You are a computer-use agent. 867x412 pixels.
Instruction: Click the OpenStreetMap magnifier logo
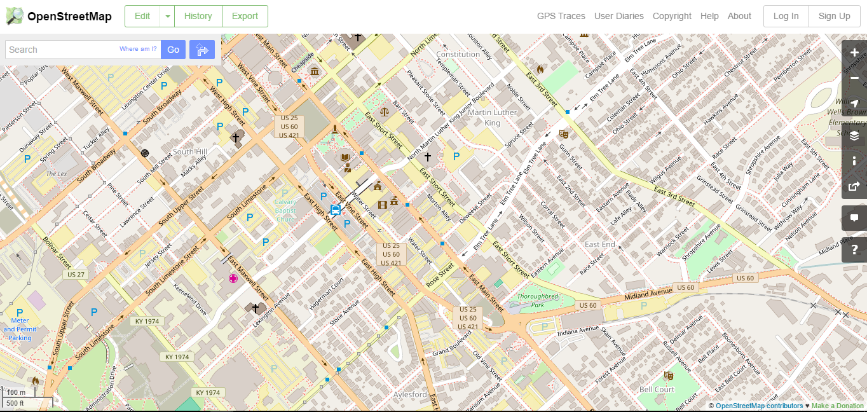click(14, 17)
